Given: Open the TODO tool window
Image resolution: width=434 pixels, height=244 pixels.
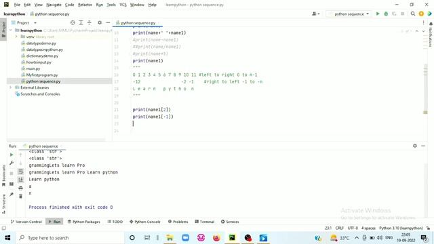Looking at the screenshot, I should [115, 222].
